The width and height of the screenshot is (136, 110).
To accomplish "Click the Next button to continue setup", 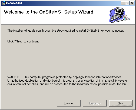I will pyautogui.click(x=121, y=103).
